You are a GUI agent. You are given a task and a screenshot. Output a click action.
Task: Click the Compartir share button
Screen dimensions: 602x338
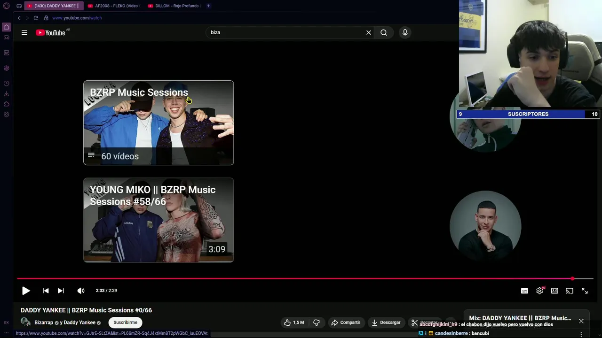tap(346, 323)
